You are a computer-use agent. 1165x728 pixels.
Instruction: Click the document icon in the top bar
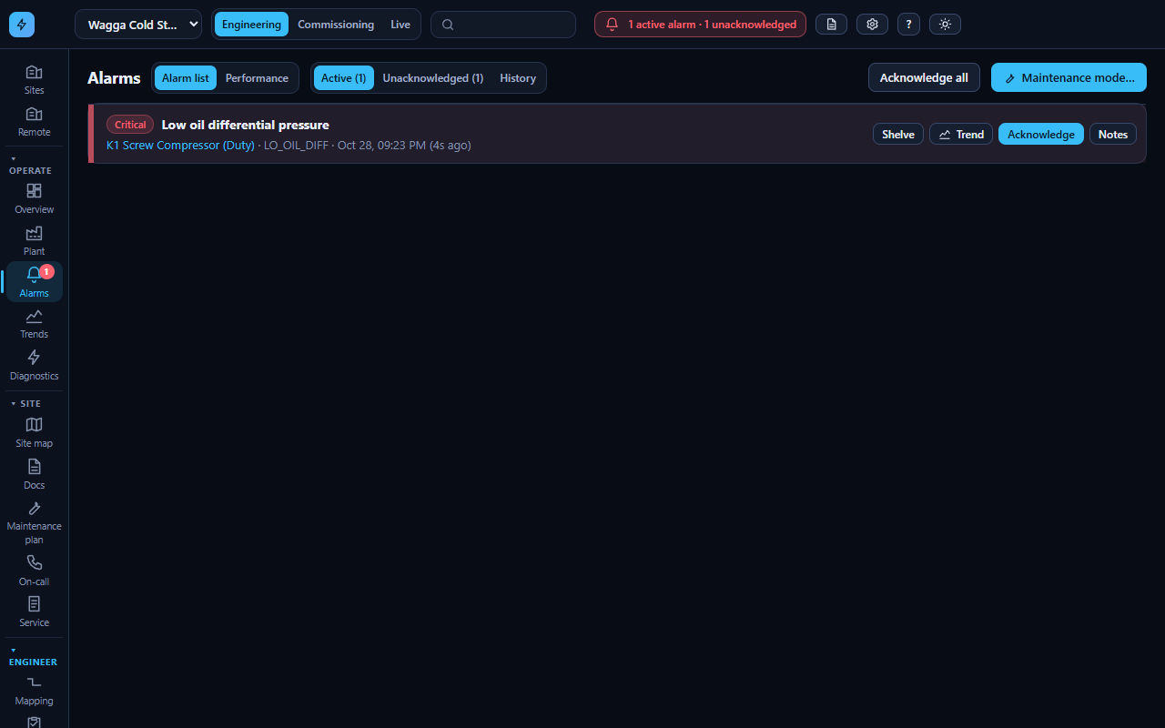coord(831,25)
